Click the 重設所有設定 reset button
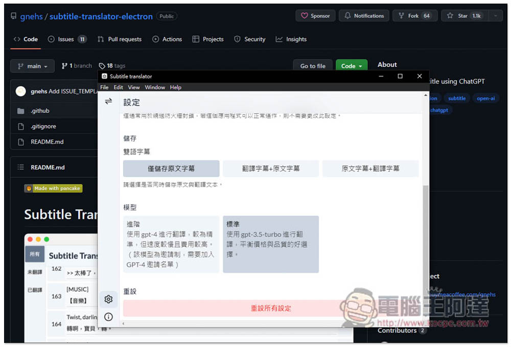Image resolution: width=511 pixels, height=347 pixels. (x=271, y=308)
